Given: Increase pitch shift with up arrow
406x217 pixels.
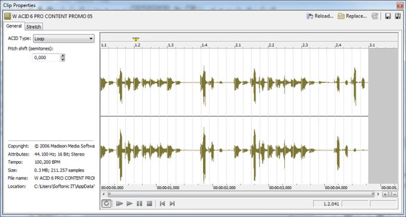Looking at the screenshot, I should [x=63, y=56].
